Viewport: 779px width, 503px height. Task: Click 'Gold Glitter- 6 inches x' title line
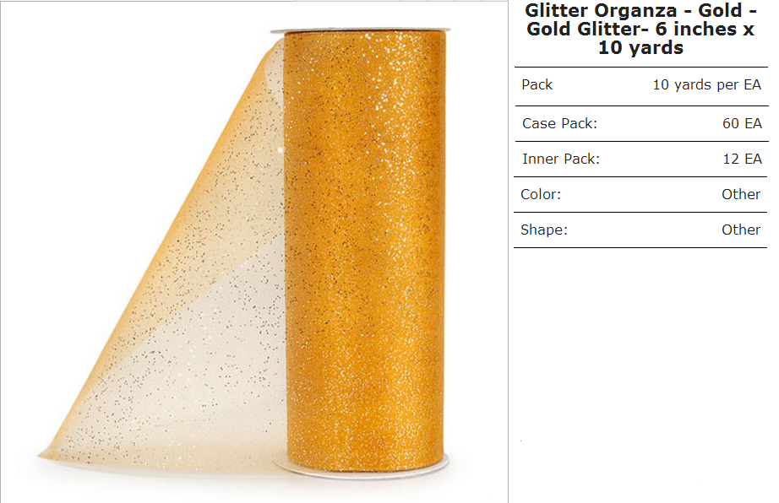(x=640, y=30)
